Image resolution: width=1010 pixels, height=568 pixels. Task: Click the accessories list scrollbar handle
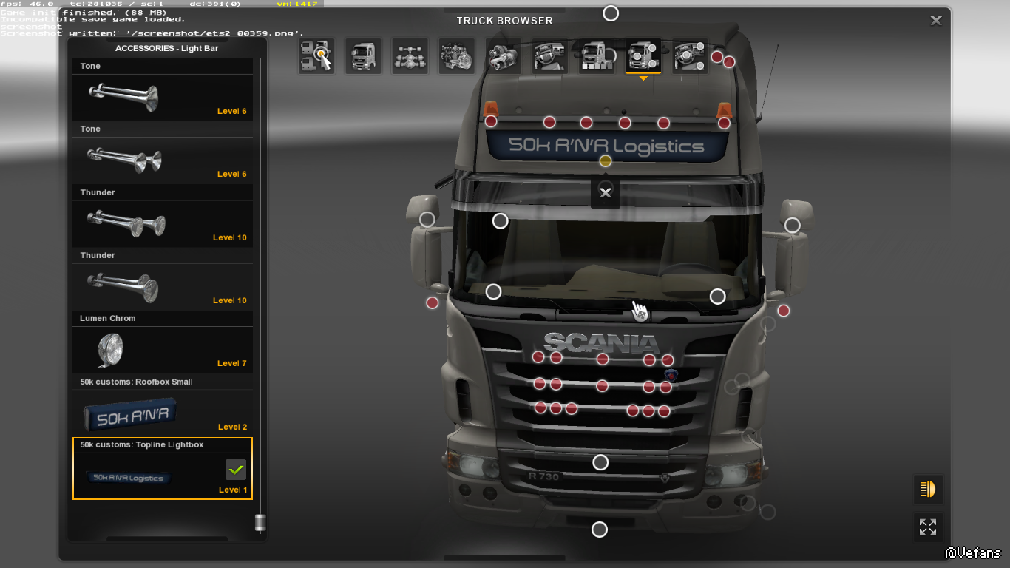(260, 522)
